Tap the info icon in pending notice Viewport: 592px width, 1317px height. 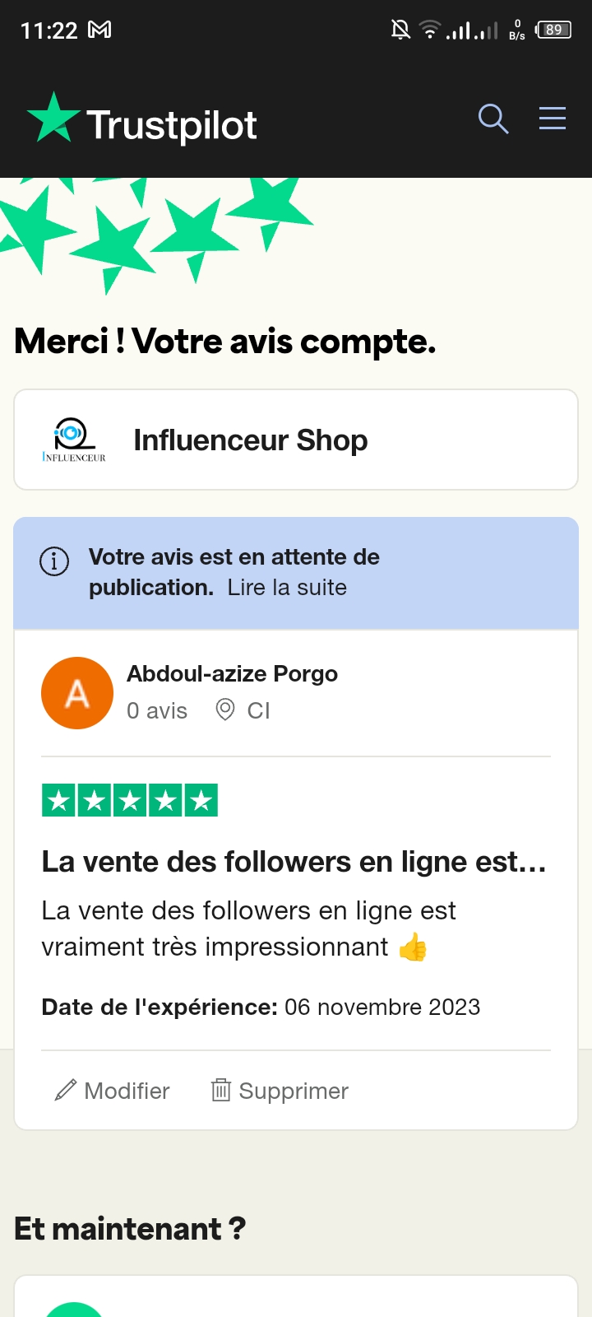click(54, 561)
